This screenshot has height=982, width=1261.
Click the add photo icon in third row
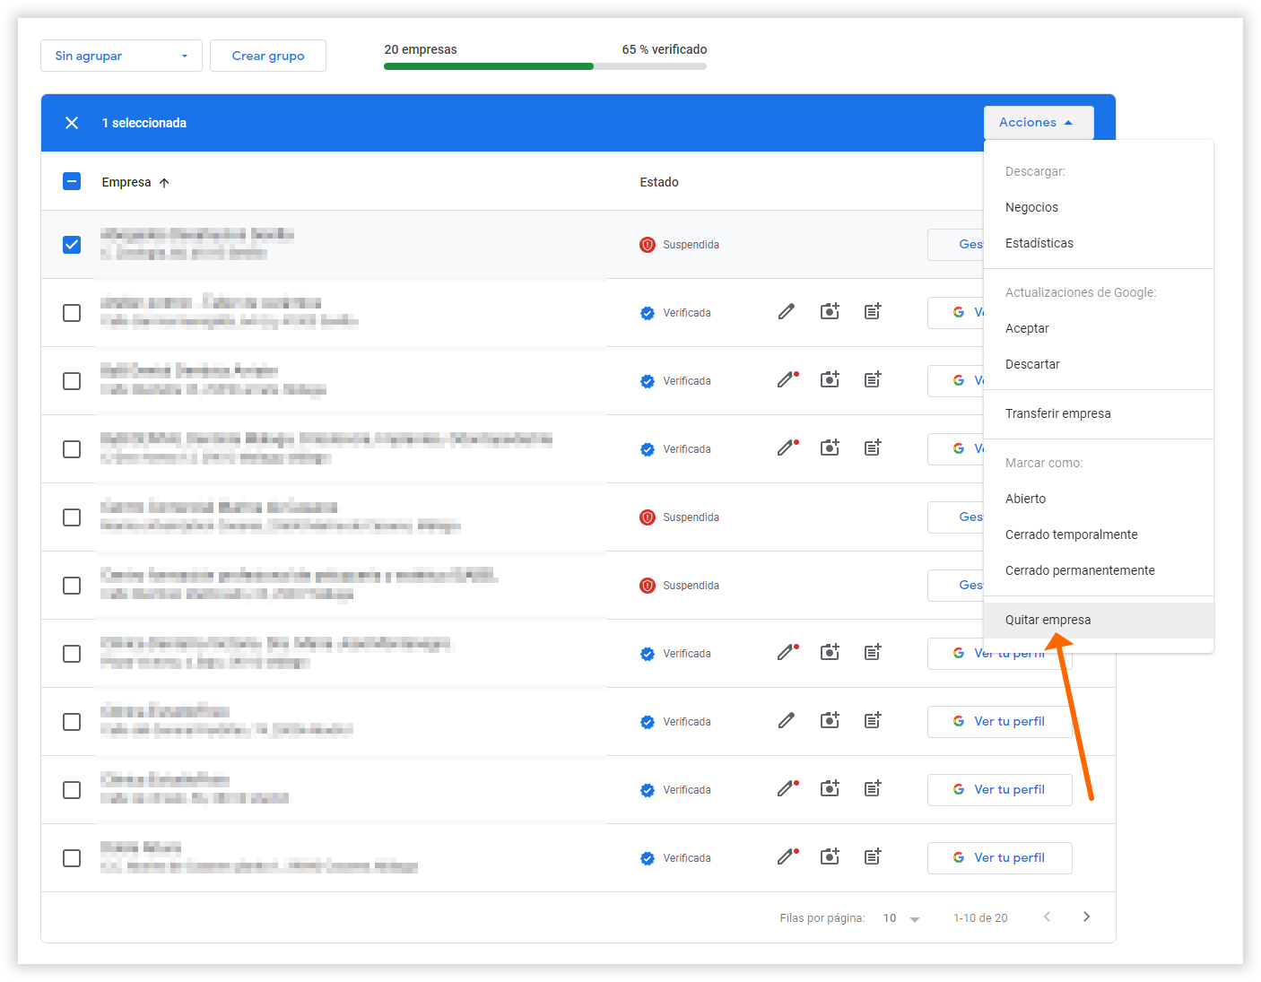(x=830, y=380)
